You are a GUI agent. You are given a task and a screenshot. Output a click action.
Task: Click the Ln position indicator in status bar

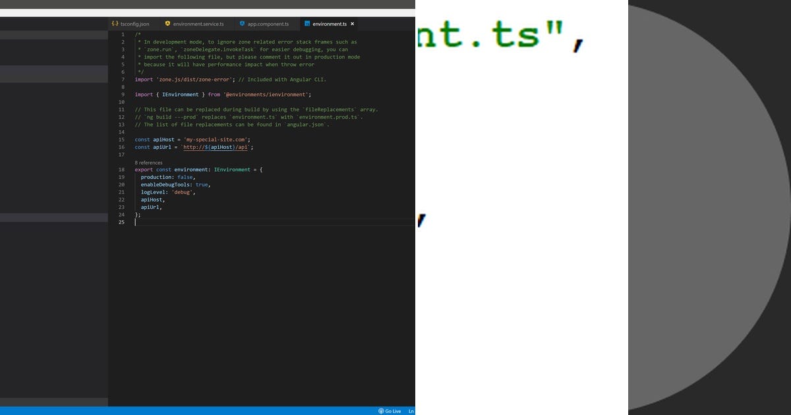[x=411, y=411]
